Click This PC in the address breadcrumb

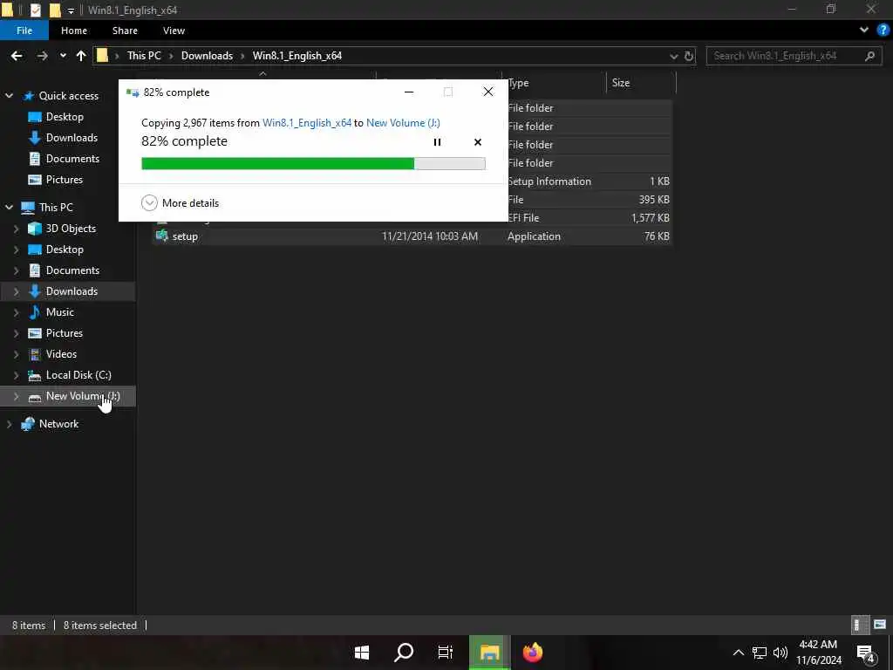click(x=144, y=56)
